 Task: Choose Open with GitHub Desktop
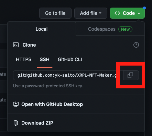(x=52, y=104)
